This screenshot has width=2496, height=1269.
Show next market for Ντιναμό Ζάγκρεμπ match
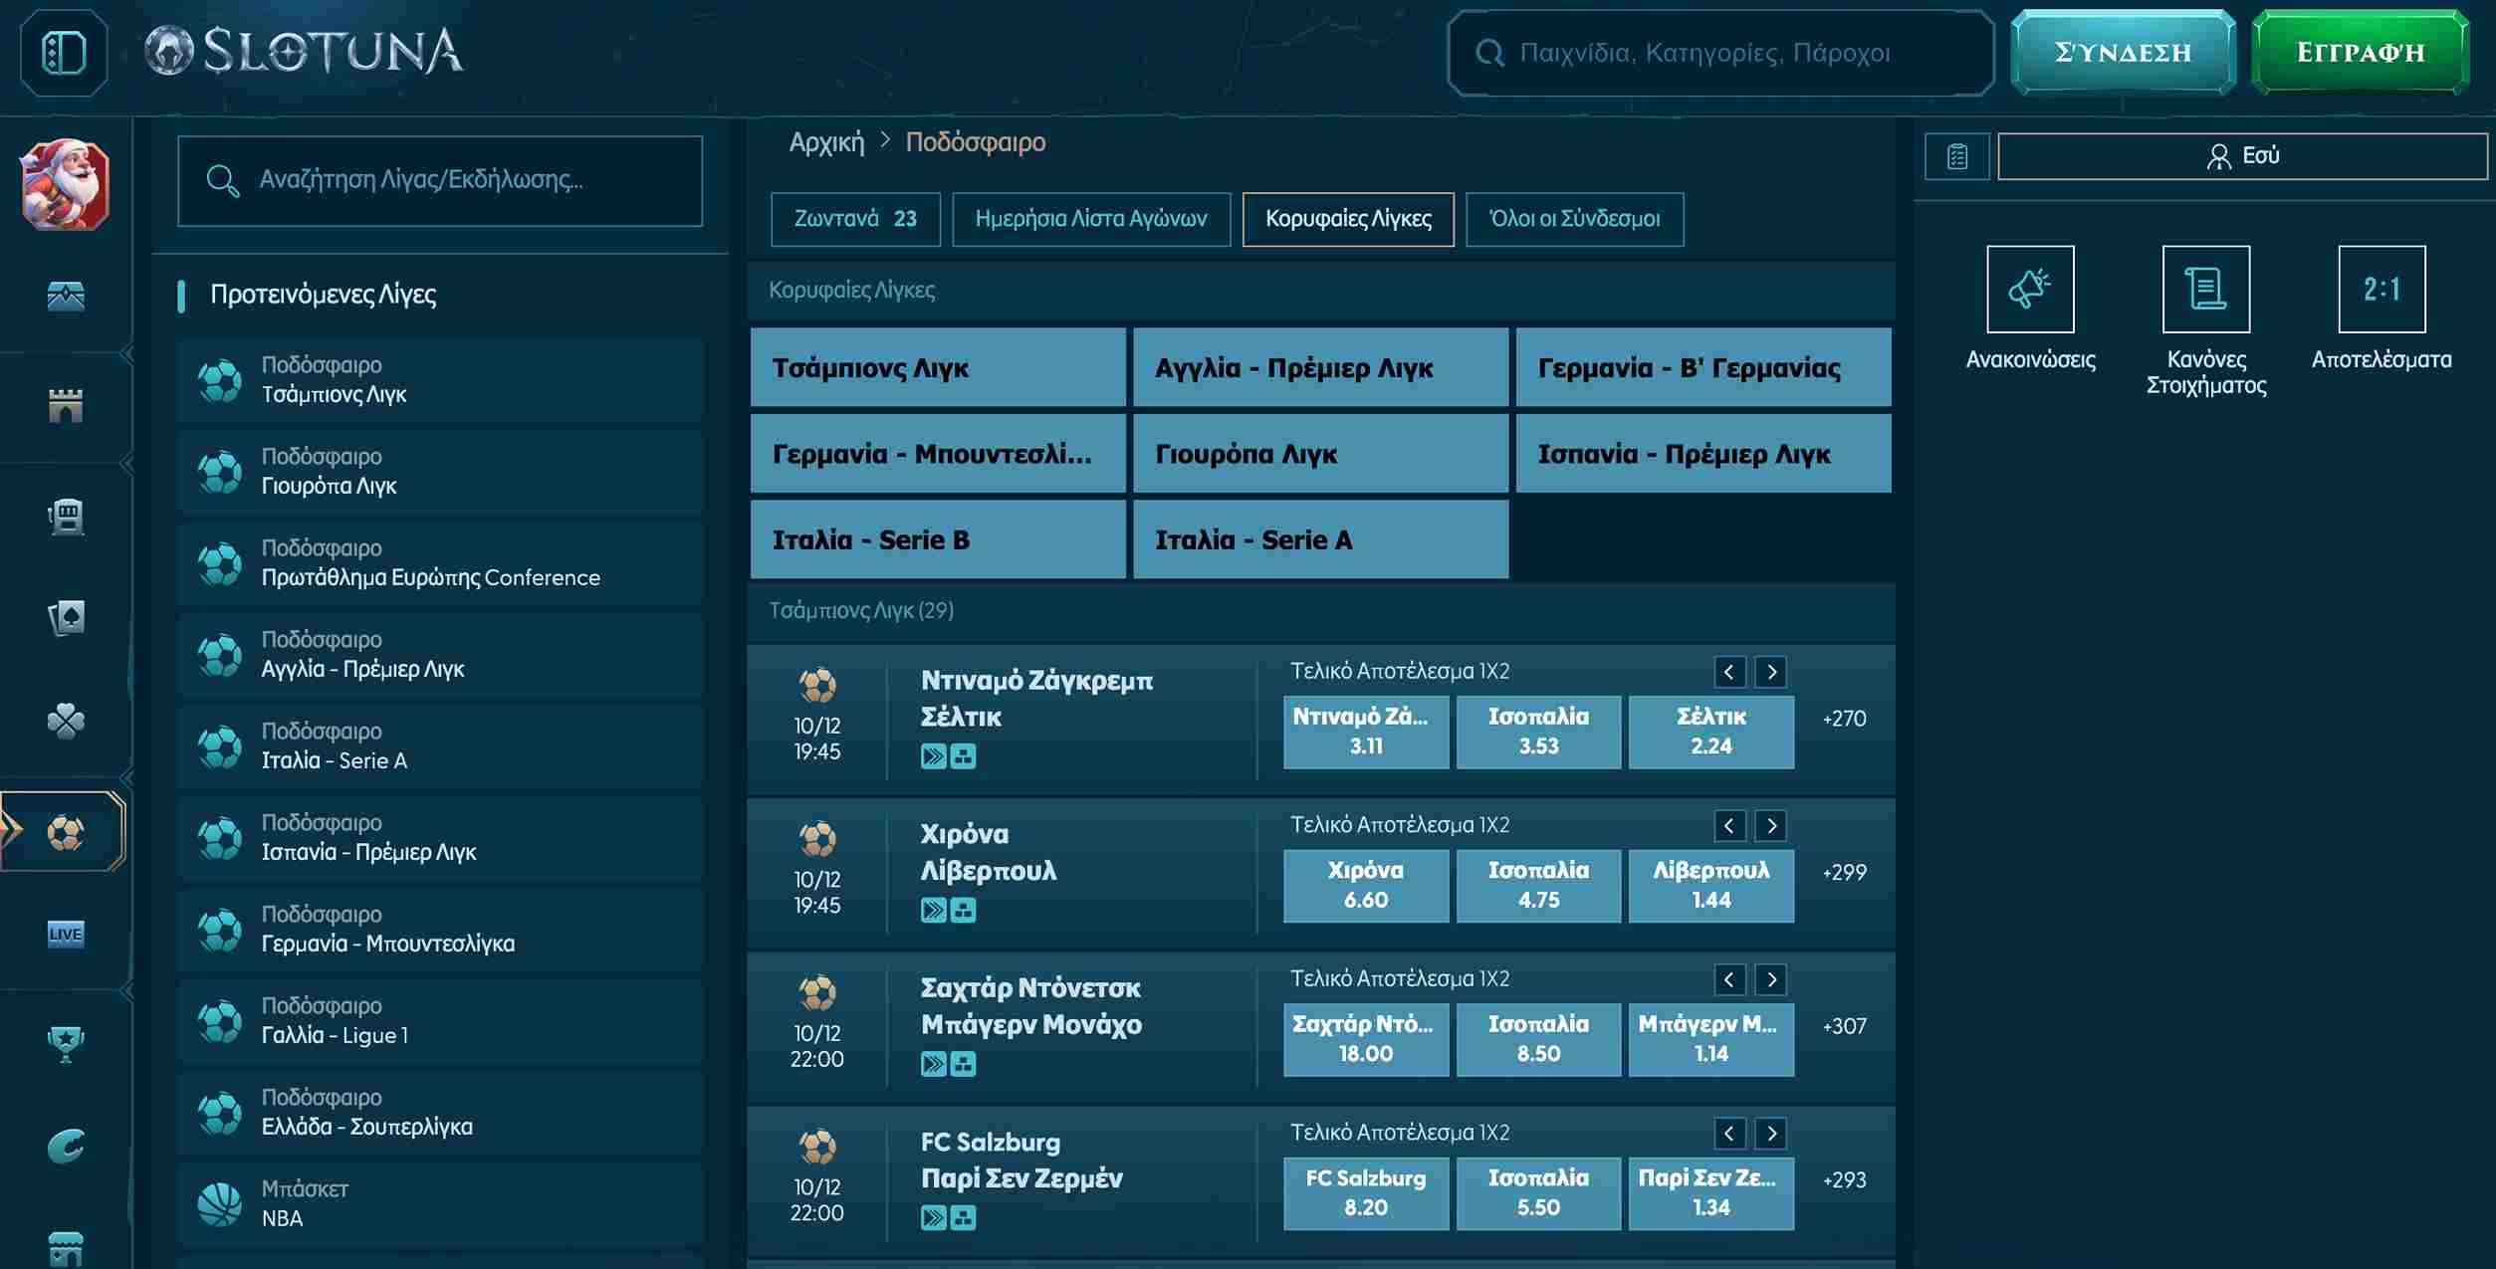[x=1771, y=672]
